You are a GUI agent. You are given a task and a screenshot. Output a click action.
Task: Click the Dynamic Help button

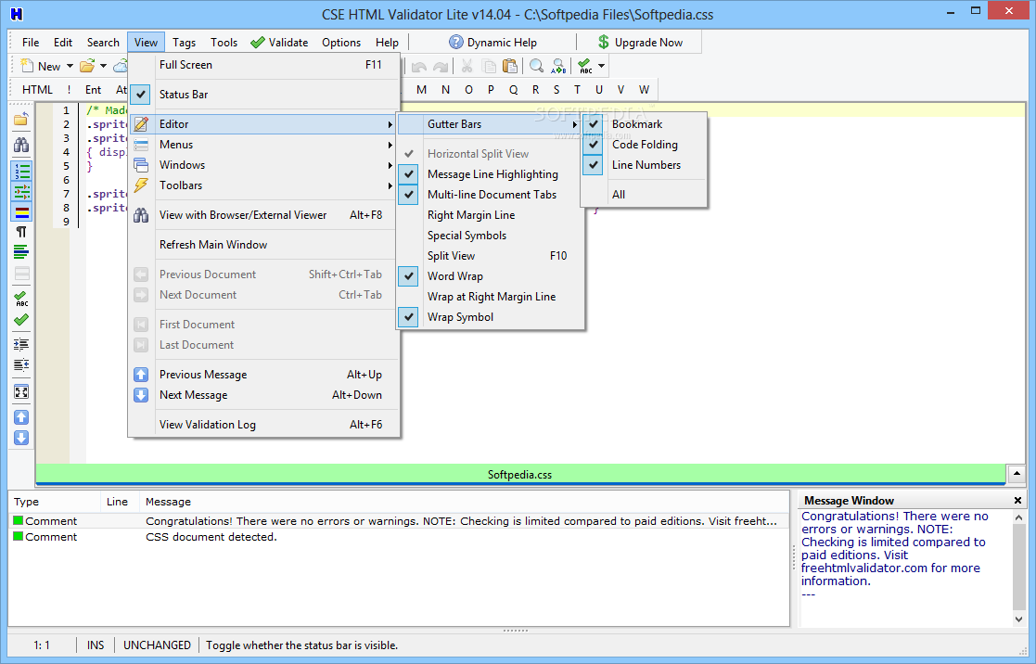492,43
